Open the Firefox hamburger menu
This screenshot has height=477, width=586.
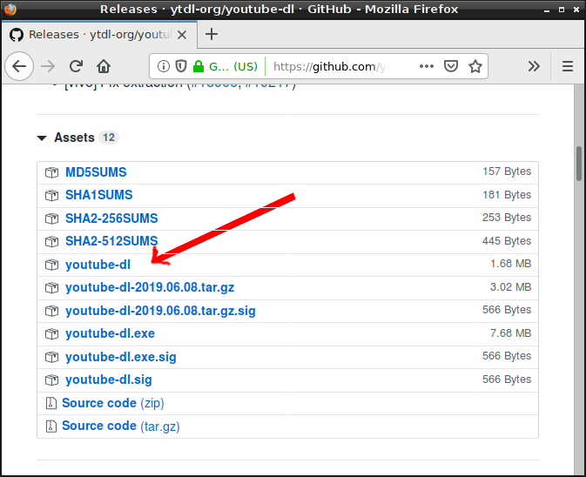click(x=568, y=66)
